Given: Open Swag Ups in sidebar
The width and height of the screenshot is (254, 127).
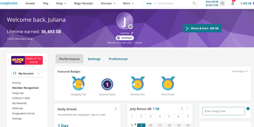Looking at the screenshot, I should (18, 93).
